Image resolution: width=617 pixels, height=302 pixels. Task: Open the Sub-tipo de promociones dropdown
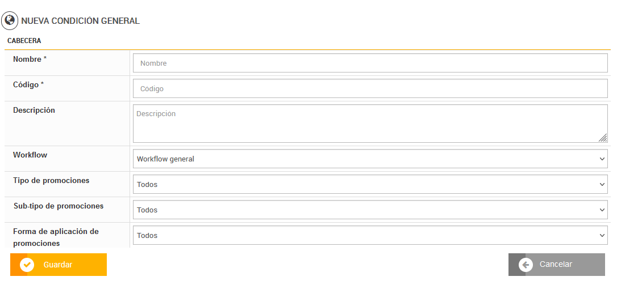click(370, 210)
